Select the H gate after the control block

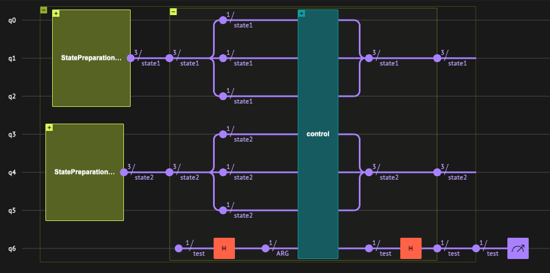pos(411,248)
